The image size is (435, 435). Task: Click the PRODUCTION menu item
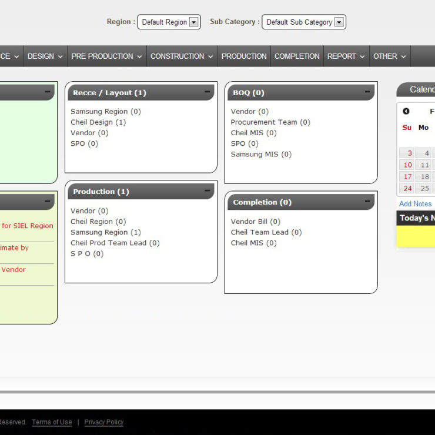point(244,56)
